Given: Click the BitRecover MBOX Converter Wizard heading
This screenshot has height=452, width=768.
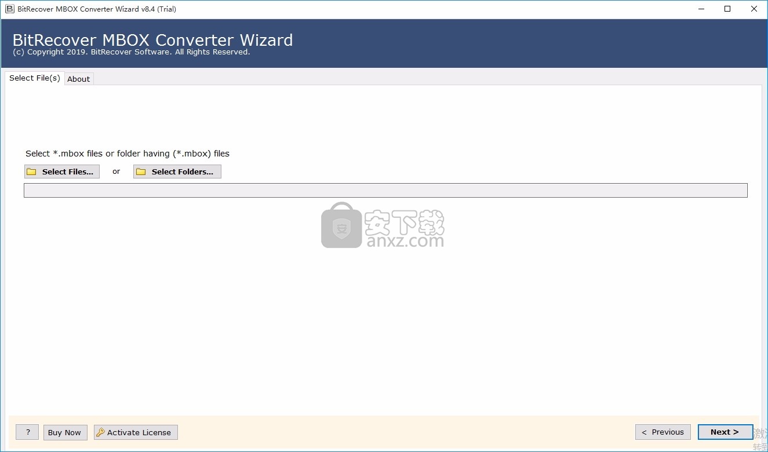Looking at the screenshot, I should [152, 40].
